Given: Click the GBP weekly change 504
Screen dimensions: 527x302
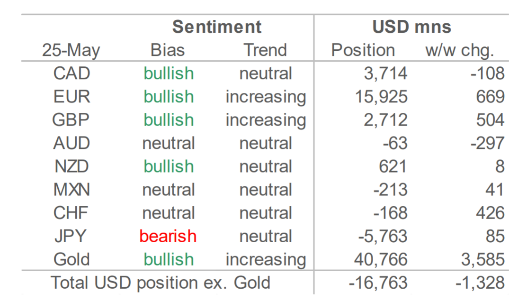Looking at the screenshot, I should pyautogui.click(x=491, y=120).
